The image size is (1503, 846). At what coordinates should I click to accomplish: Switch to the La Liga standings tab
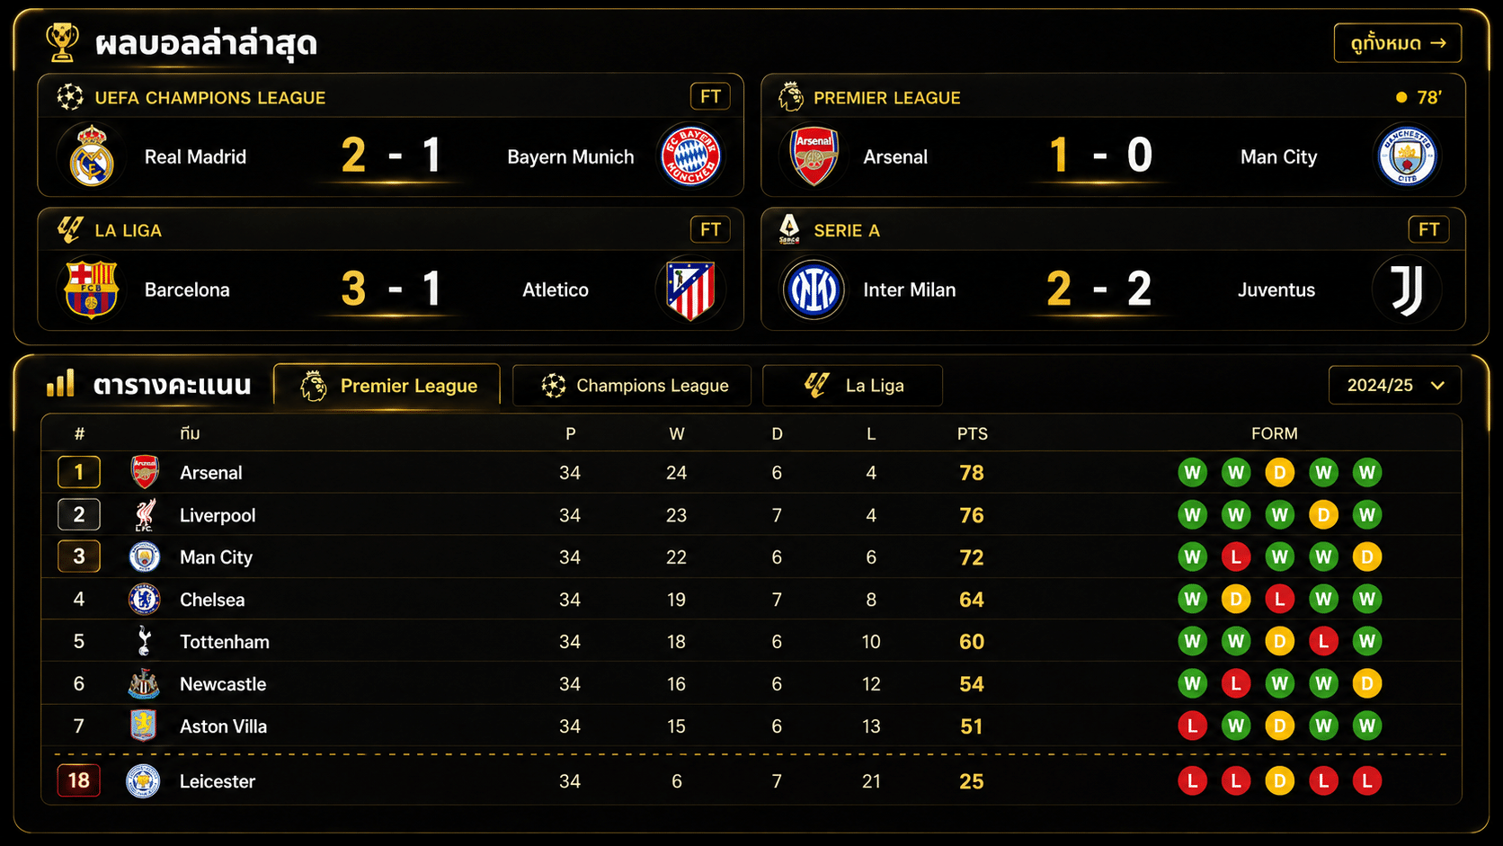pyautogui.click(x=852, y=386)
